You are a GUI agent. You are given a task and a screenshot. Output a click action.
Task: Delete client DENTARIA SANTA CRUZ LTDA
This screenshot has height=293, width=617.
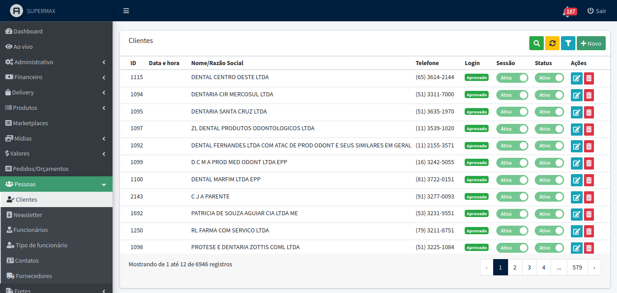[x=589, y=112]
